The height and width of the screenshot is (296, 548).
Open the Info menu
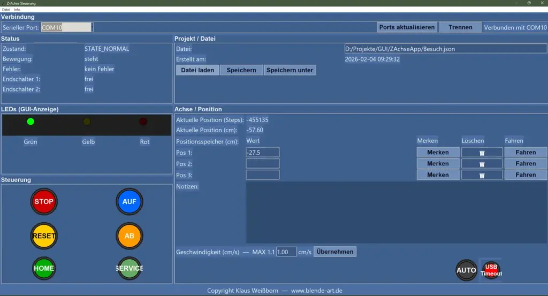(17, 10)
